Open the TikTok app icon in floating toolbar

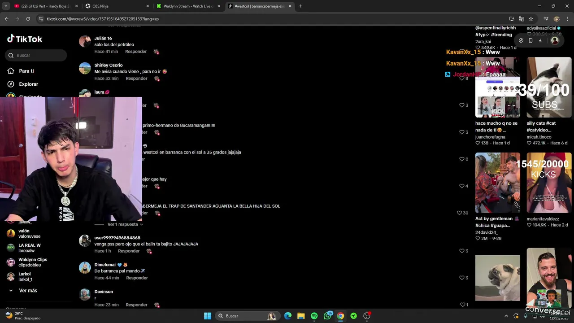coord(521,40)
